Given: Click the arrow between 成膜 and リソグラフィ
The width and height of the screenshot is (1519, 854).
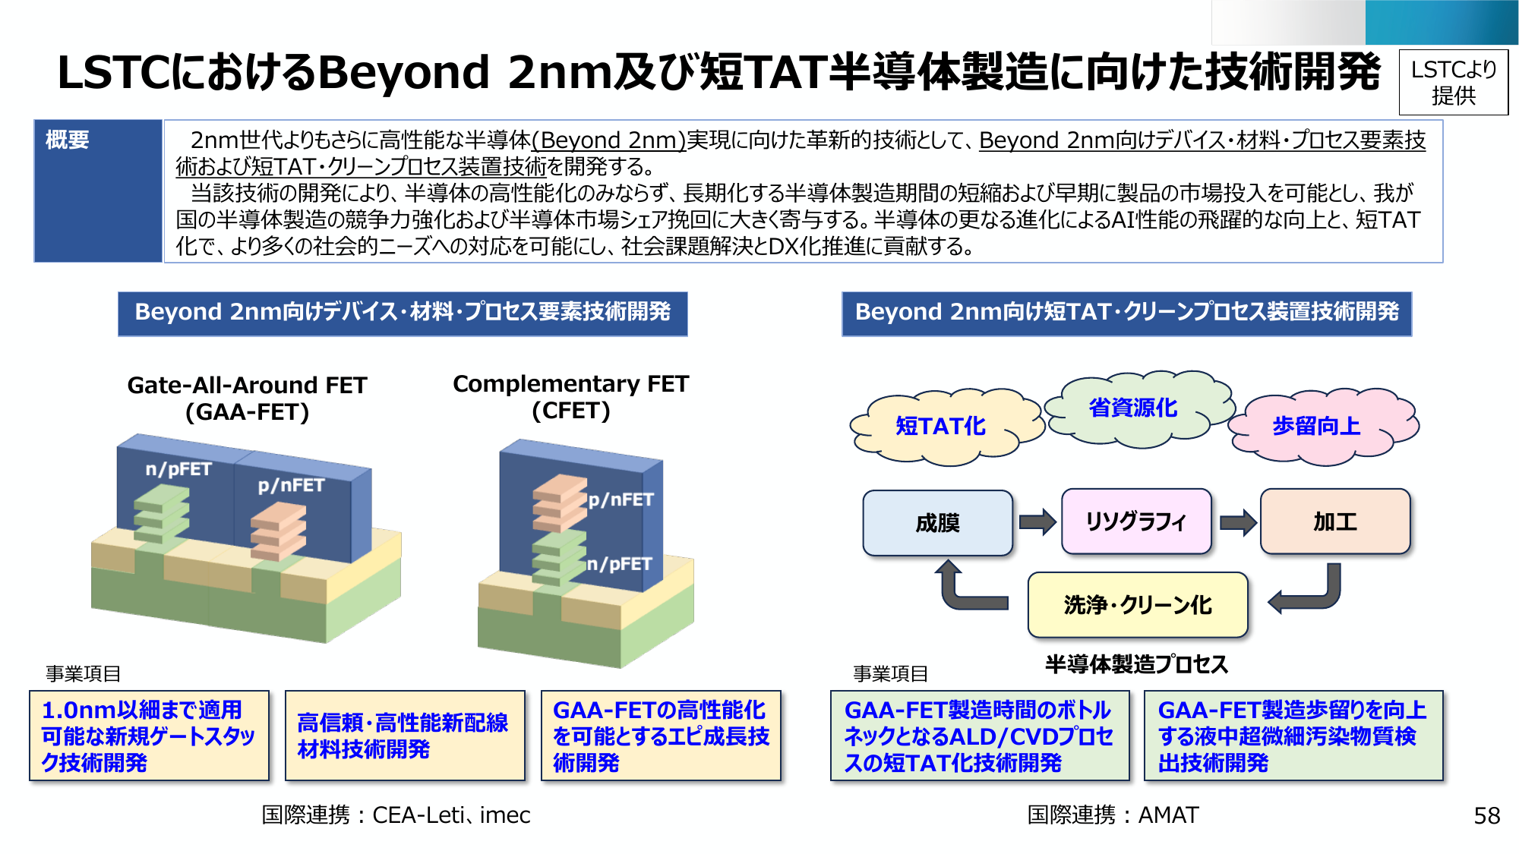Looking at the screenshot, I should 1037,522.
